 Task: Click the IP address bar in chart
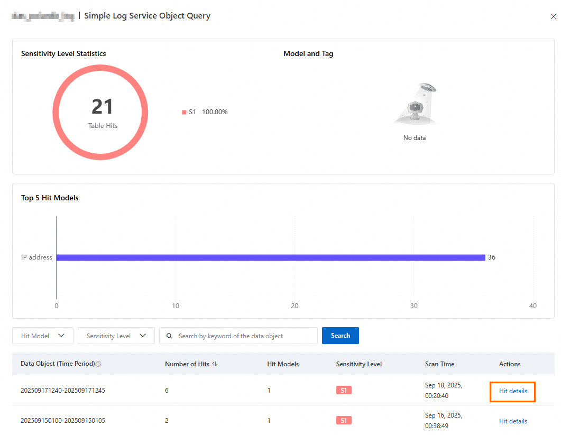click(x=271, y=257)
